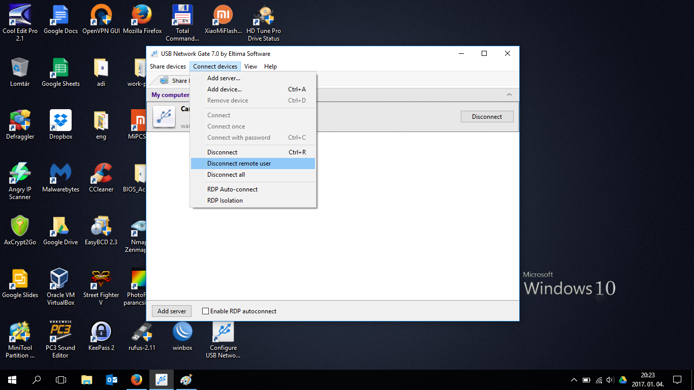The width and height of the screenshot is (694, 390).
Task: Launch winbox desktop icon
Action: tap(182, 332)
